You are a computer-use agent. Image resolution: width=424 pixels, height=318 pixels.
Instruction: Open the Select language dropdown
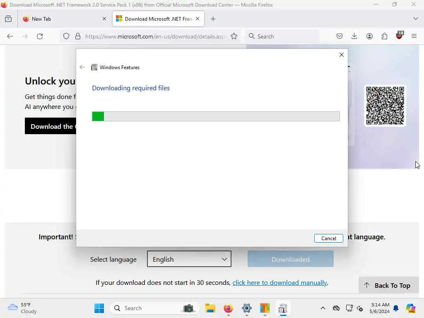click(189, 259)
